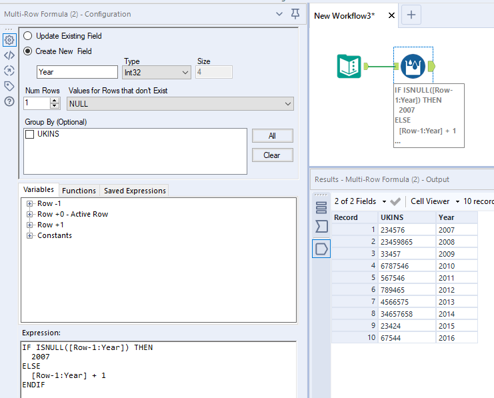Viewport: 494px width, 398px height.
Task: Open the Type dropdown showing Int32
Action: [x=156, y=73]
